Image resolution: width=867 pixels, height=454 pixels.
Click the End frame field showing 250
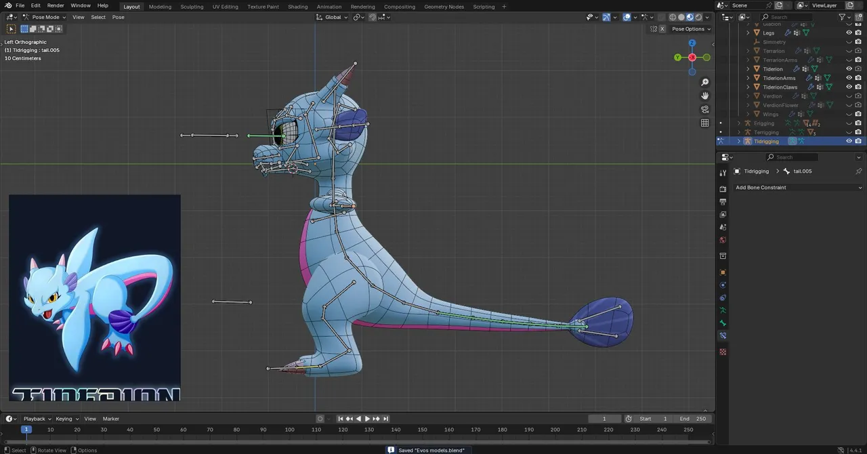693,419
